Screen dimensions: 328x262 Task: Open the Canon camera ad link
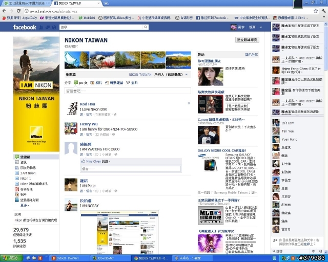point(221,120)
